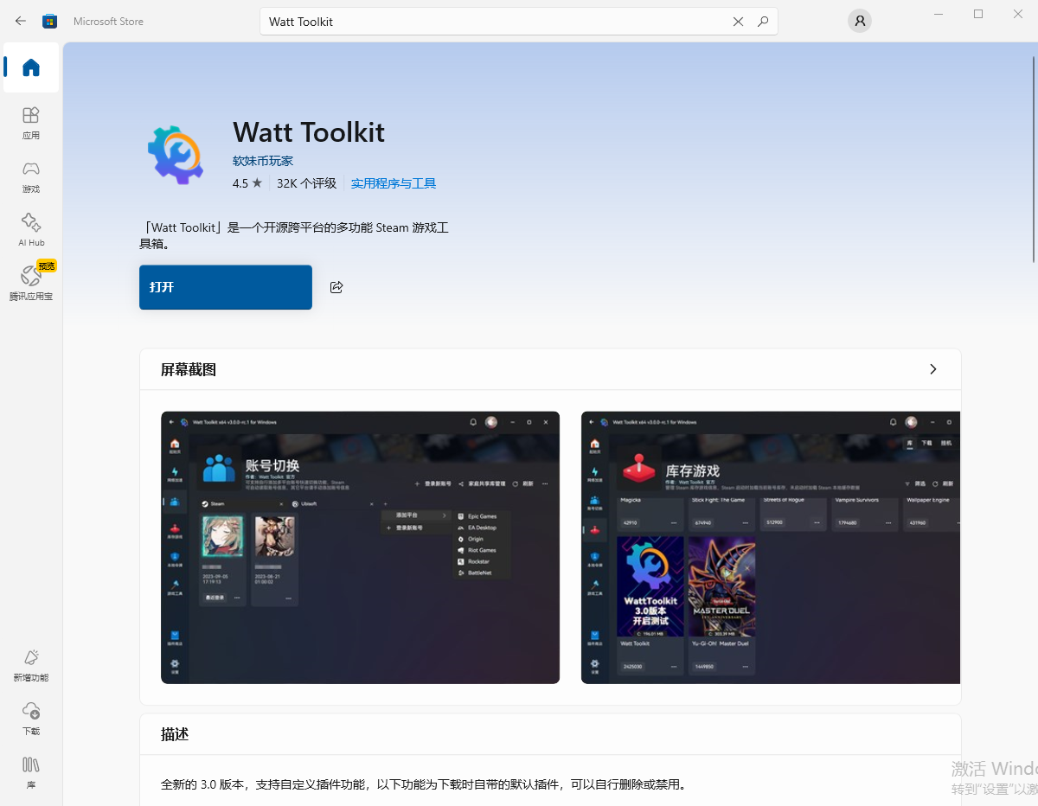1038x806 pixels.
Task: Go back with the back arrow
Action: [21, 21]
